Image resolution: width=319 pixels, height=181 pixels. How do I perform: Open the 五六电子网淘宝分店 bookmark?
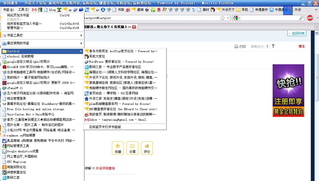point(43,93)
